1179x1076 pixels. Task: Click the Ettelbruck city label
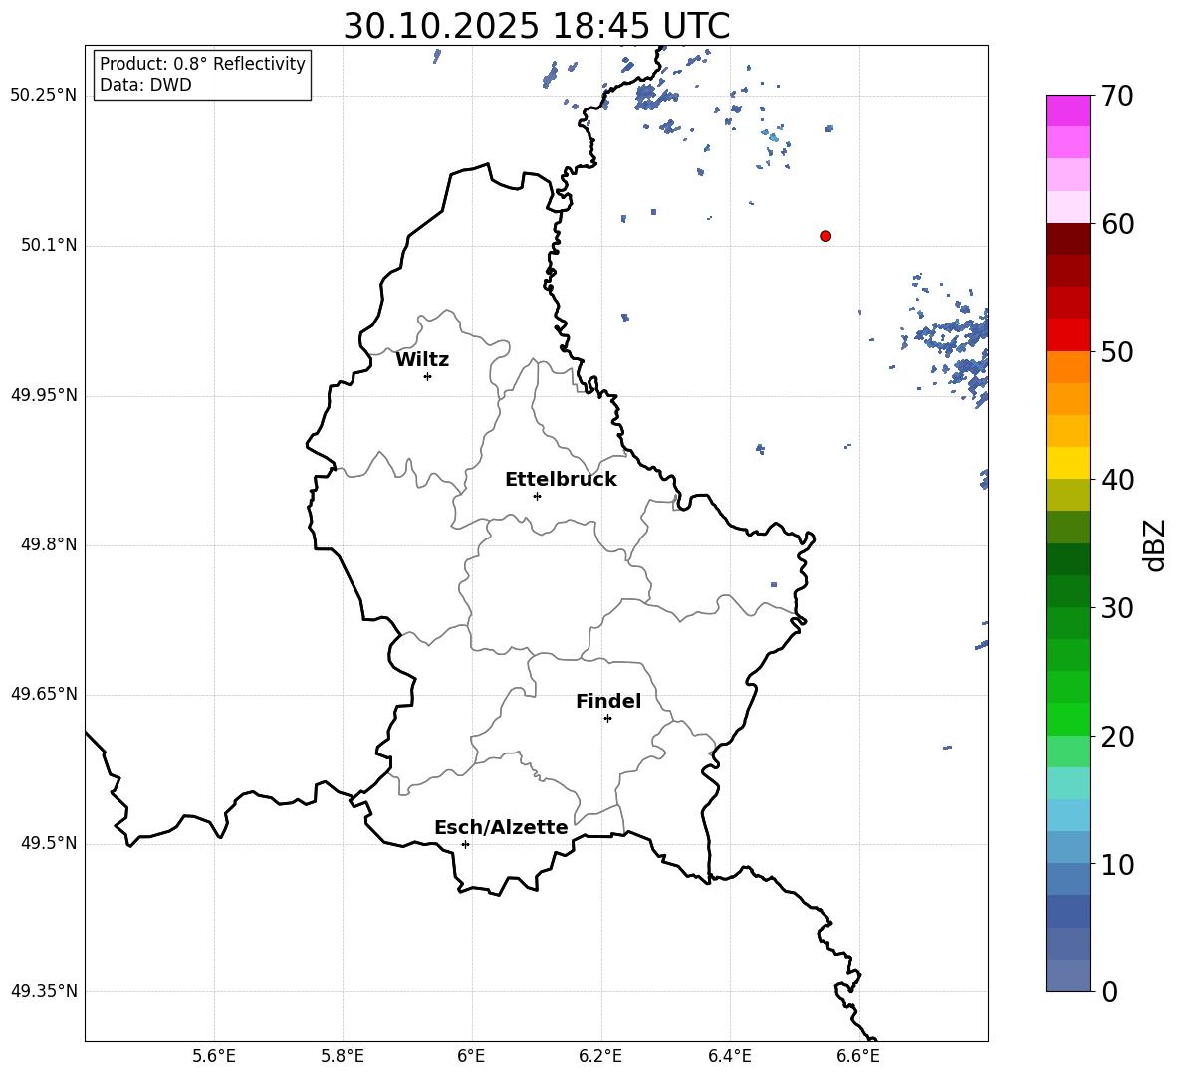[x=561, y=480]
